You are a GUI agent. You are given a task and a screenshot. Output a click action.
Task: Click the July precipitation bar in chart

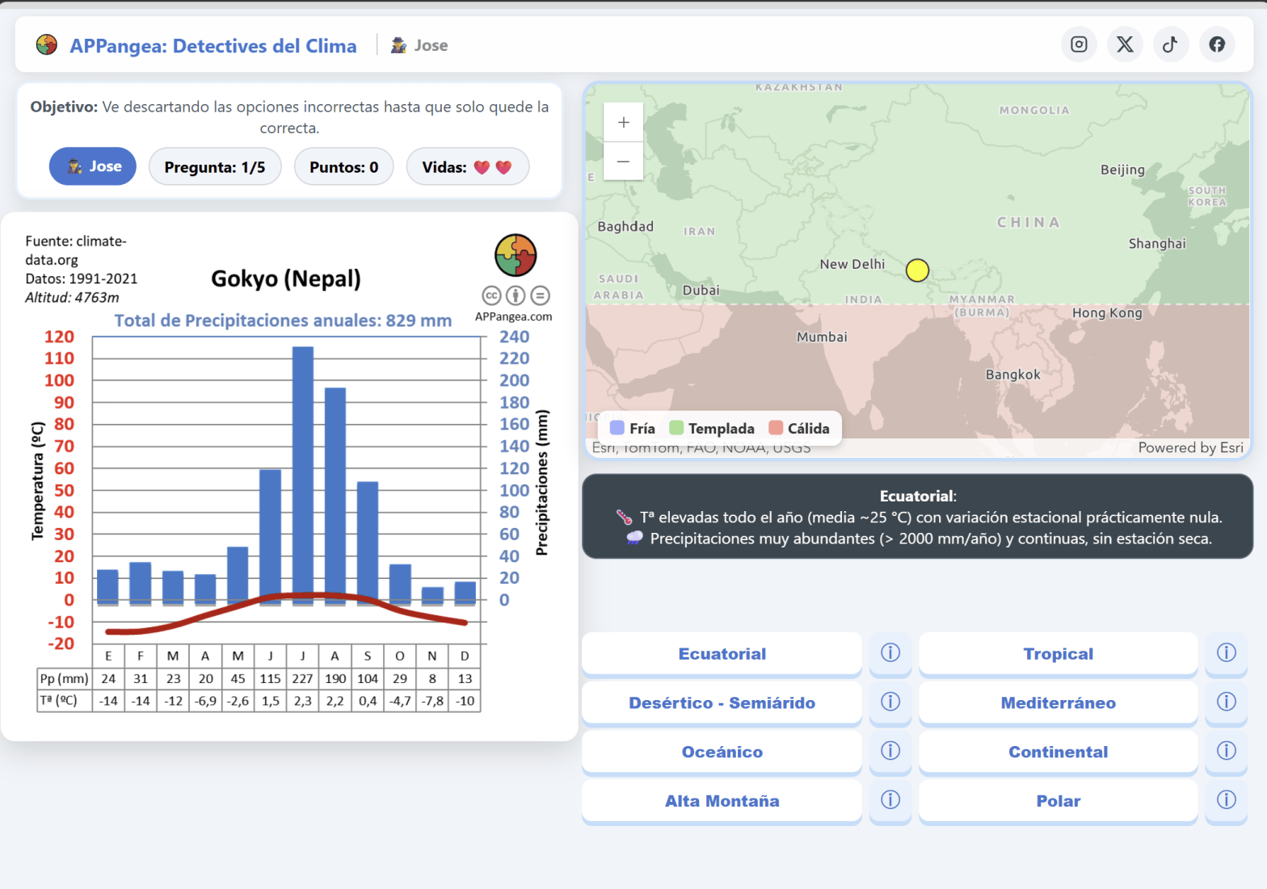coord(303,475)
